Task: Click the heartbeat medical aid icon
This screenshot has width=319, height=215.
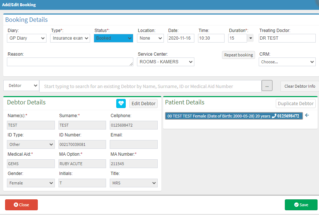Action: 121,104
